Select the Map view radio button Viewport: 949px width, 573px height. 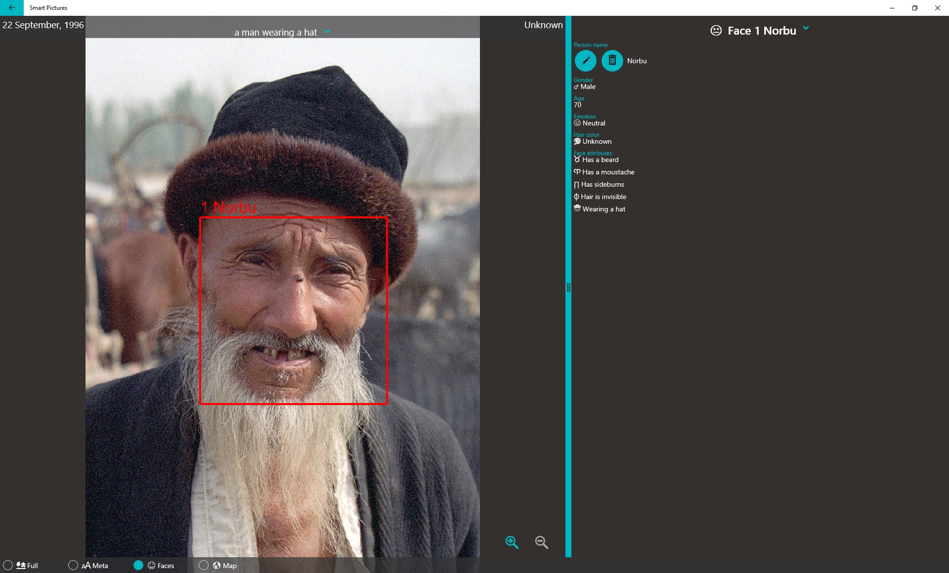tap(204, 565)
